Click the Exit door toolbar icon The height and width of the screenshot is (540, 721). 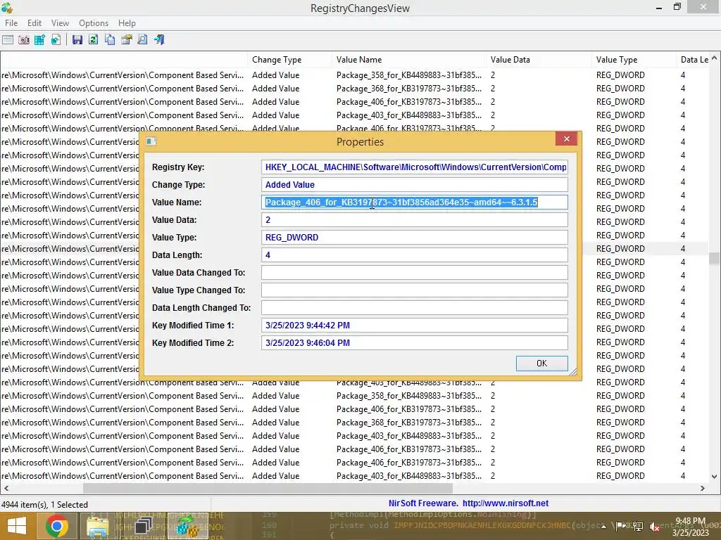(159, 39)
